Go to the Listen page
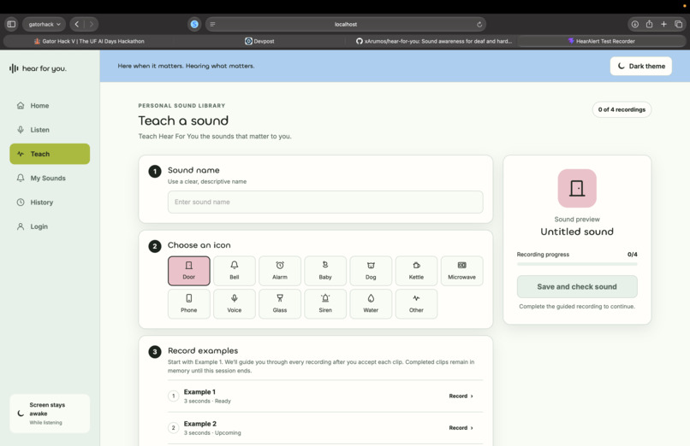 pos(50,130)
